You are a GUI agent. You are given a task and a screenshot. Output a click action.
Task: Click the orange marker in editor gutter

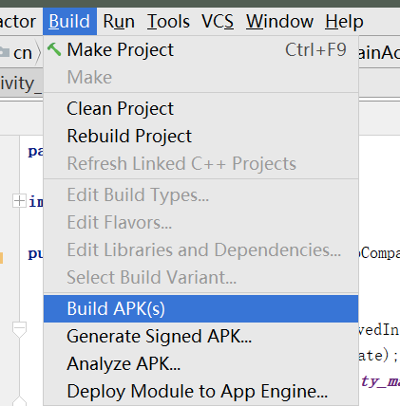(x=1, y=258)
